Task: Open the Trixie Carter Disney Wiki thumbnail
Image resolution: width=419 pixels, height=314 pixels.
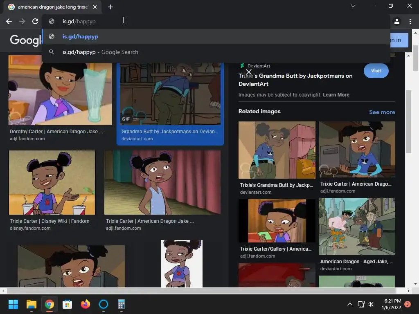Action: click(x=52, y=182)
